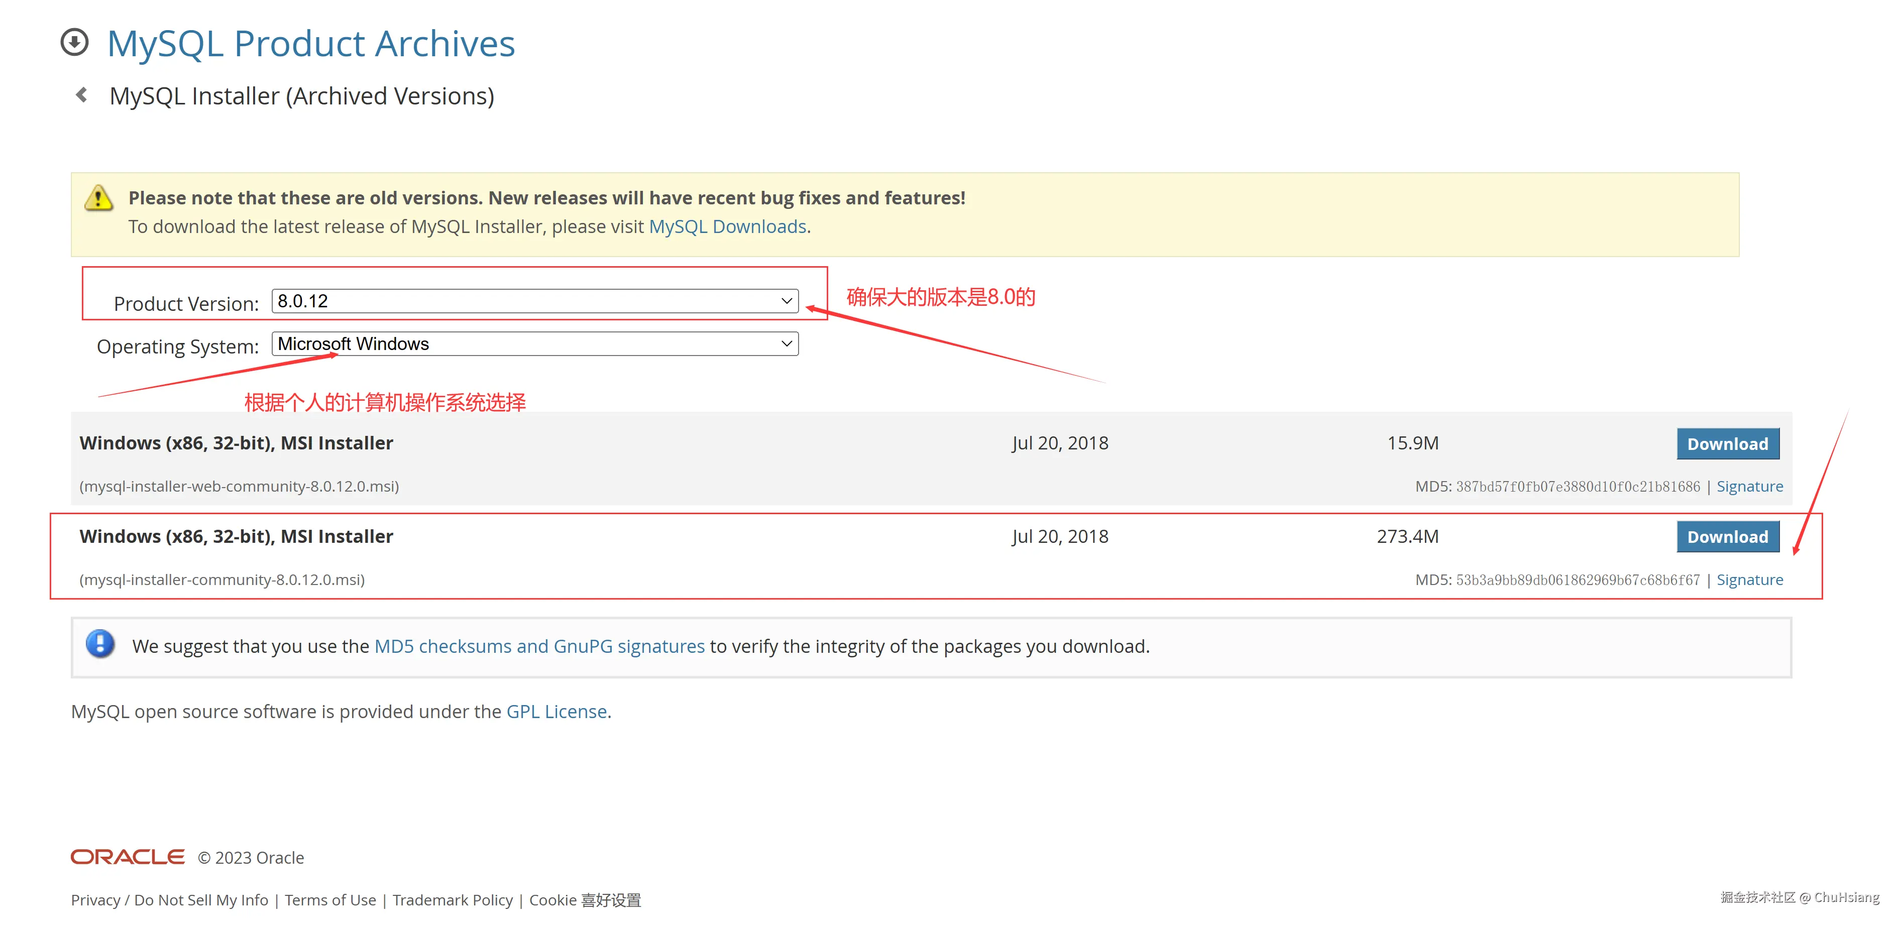The width and height of the screenshot is (1901, 927).
Task: Open Signature link for 273.4M installer
Action: click(1749, 580)
